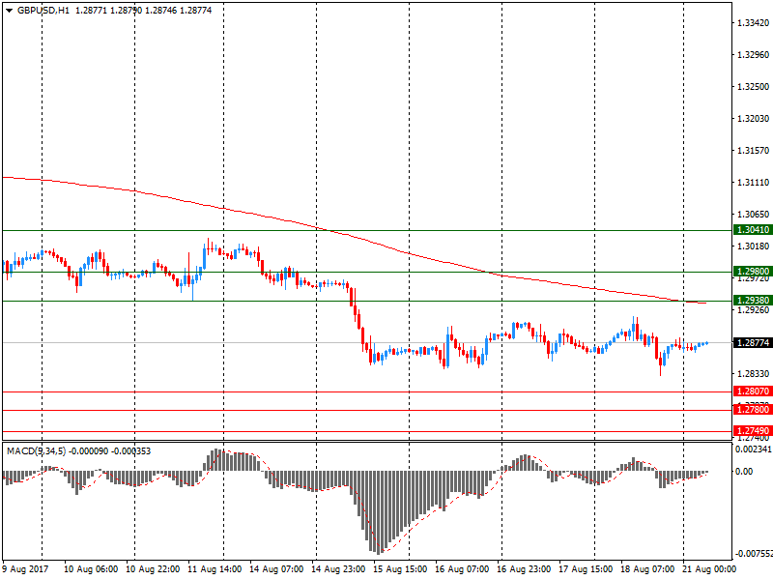Click the 18 Aug 07:00 time axis label
Viewport: 773px width, 580px height.
coord(647,569)
